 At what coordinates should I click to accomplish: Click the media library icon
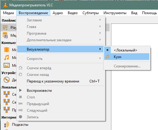pyautogui.click(x=5, y=35)
